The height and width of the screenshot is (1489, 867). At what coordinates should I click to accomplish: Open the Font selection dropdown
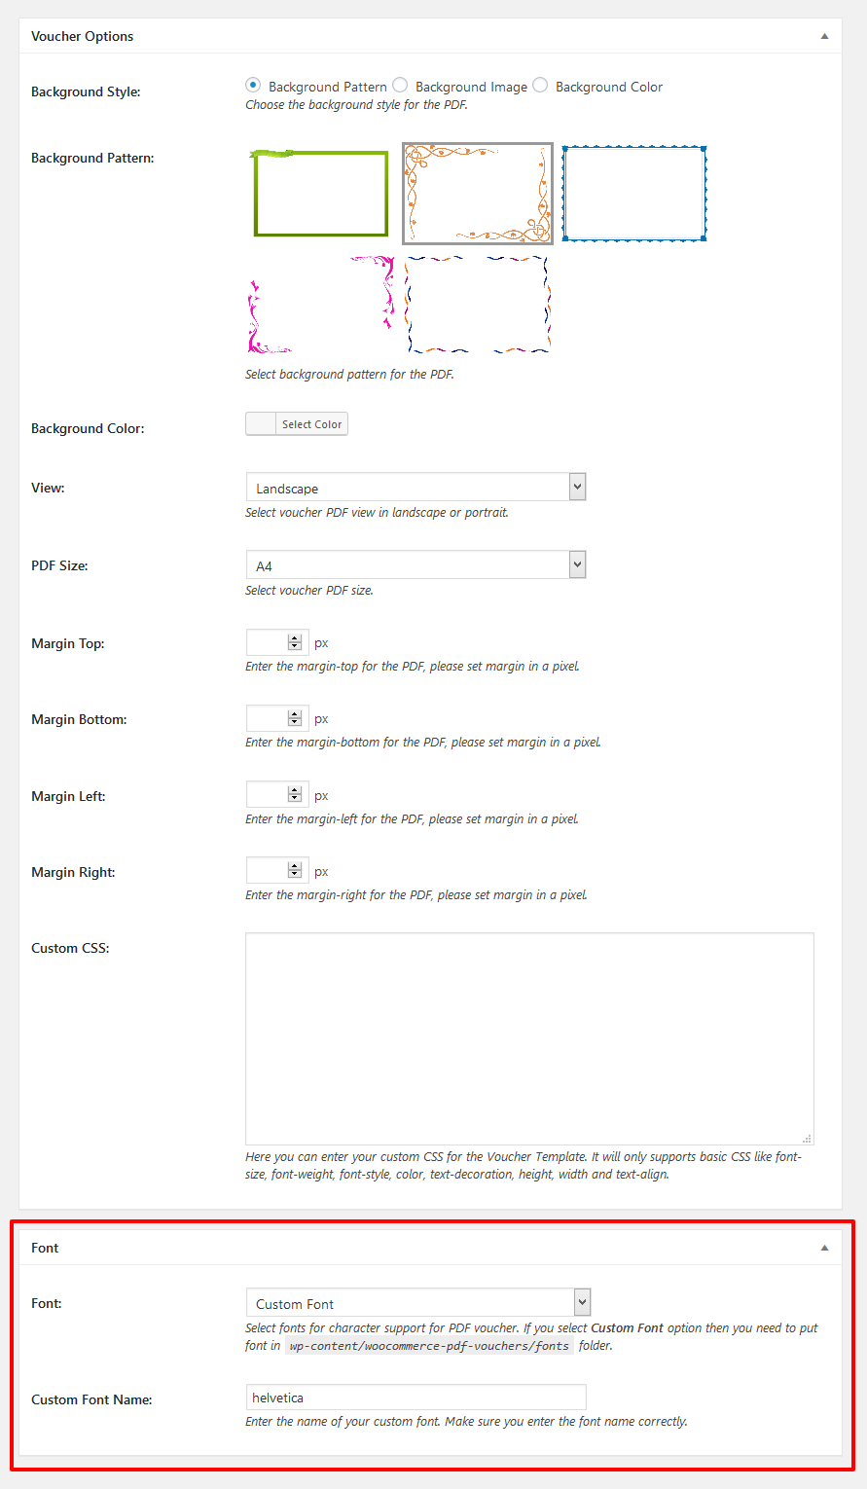pyautogui.click(x=417, y=1303)
